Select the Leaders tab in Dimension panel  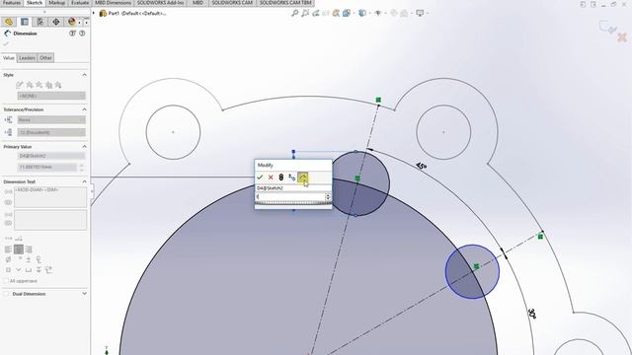27,58
